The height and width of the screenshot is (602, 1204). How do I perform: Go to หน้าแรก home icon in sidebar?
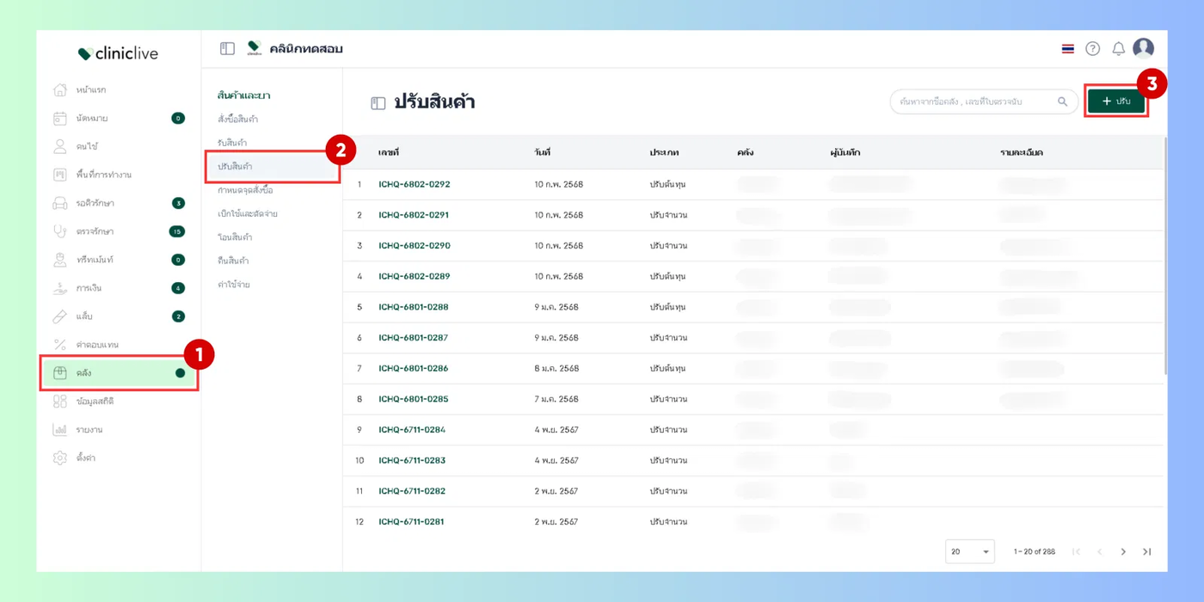click(59, 90)
